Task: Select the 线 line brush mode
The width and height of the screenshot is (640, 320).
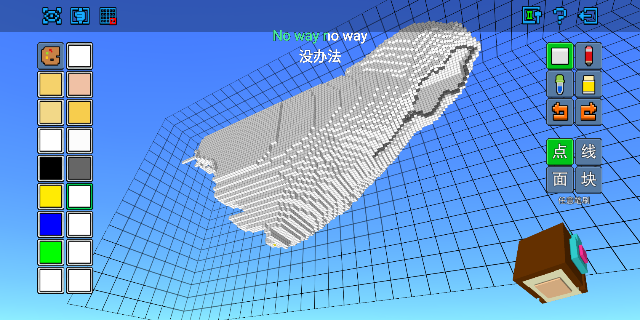Action: 588,152
